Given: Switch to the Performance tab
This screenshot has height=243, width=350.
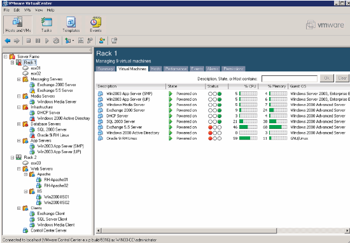Looking at the screenshot, I should 176,69.
